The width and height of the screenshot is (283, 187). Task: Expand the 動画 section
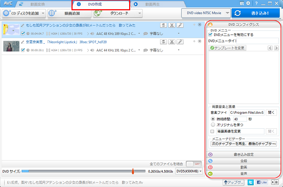(x=244, y=167)
